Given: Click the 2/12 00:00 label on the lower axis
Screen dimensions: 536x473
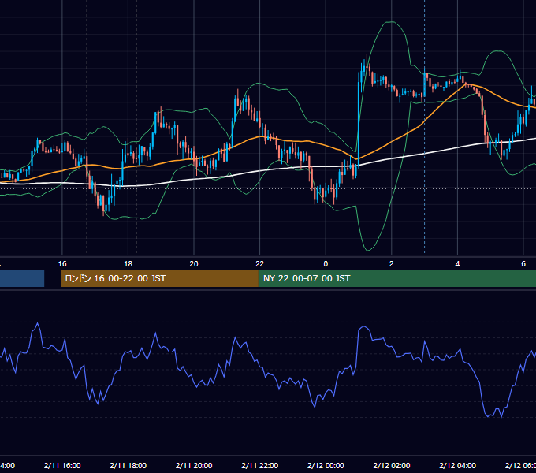Looking at the screenshot, I should point(326,465).
